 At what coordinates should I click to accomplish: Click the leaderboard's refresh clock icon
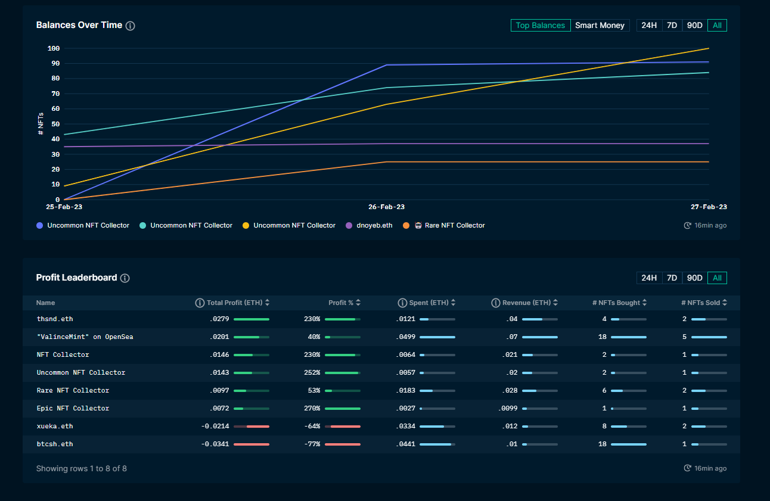pyautogui.click(x=688, y=468)
